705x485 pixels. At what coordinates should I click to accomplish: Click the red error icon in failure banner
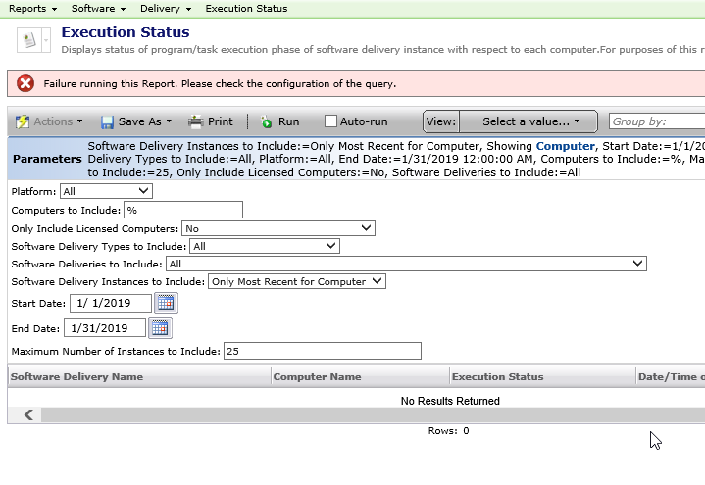25,84
